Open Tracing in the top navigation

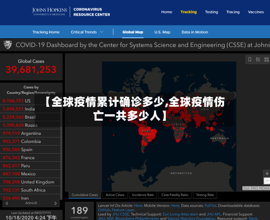coord(233,12)
